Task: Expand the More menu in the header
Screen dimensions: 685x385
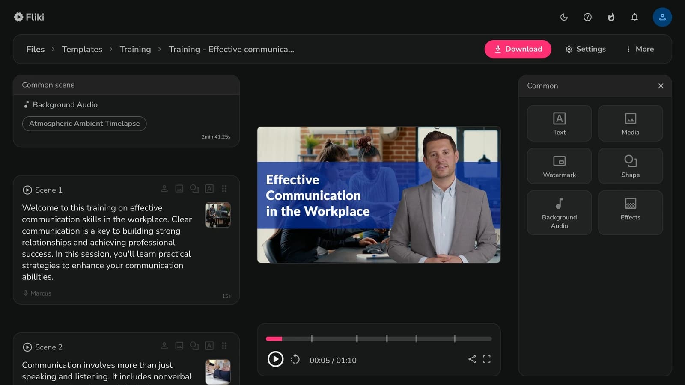Action: pyautogui.click(x=640, y=49)
